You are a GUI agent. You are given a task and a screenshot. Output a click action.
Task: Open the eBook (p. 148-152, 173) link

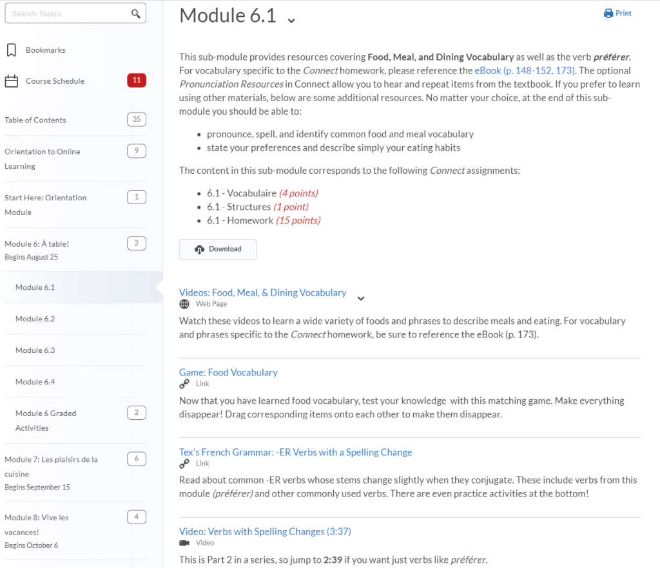(x=524, y=71)
